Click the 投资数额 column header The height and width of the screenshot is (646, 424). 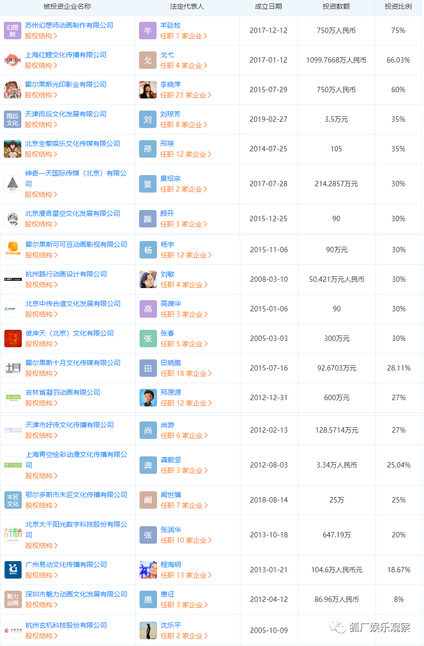[x=336, y=7]
